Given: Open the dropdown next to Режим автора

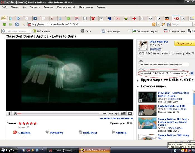Looking at the screenshot, I should click(129, 31).
